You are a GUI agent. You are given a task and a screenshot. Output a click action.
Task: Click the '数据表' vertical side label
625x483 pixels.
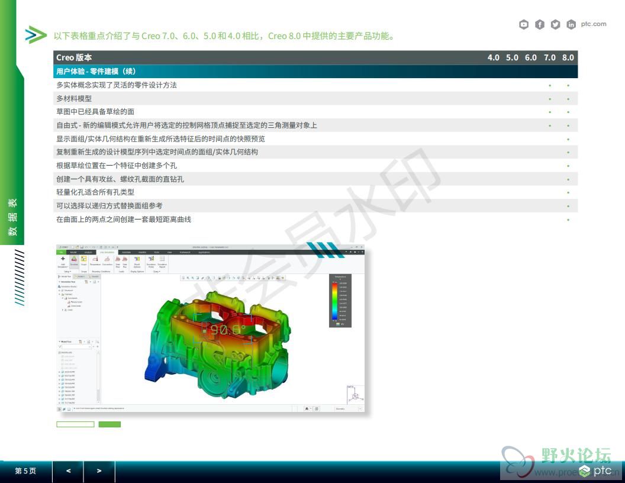pyautogui.click(x=12, y=217)
